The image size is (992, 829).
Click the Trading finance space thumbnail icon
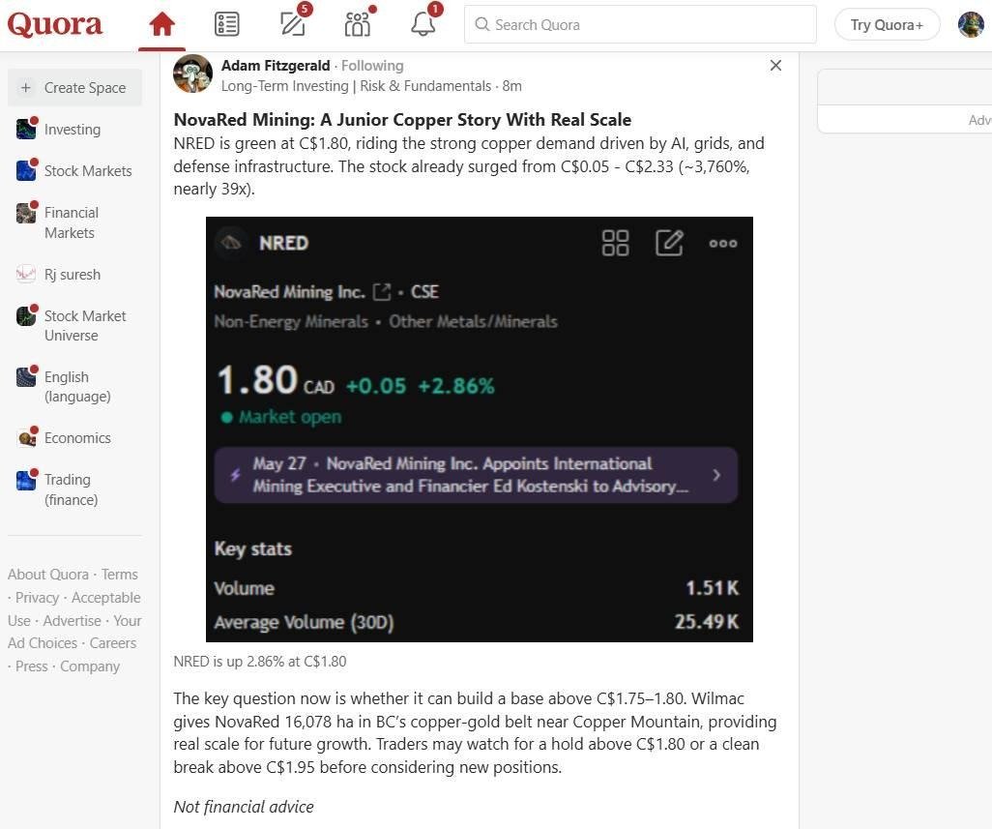coord(26,480)
